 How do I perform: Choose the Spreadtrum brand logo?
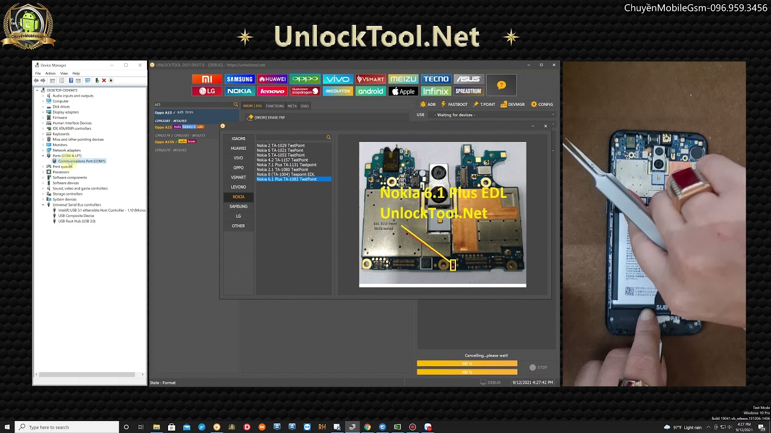[x=468, y=91]
